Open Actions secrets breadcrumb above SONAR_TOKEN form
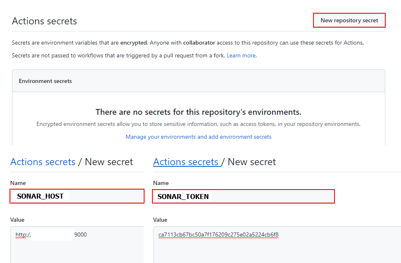The width and height of the screenshot is (401, 263). pos(185,162)
